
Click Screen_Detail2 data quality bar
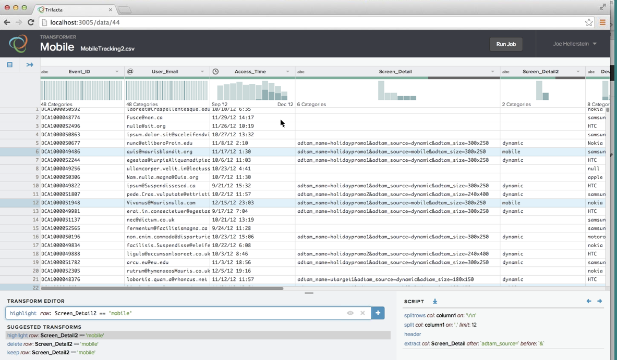pyautogui.click(x=542, y=78)
